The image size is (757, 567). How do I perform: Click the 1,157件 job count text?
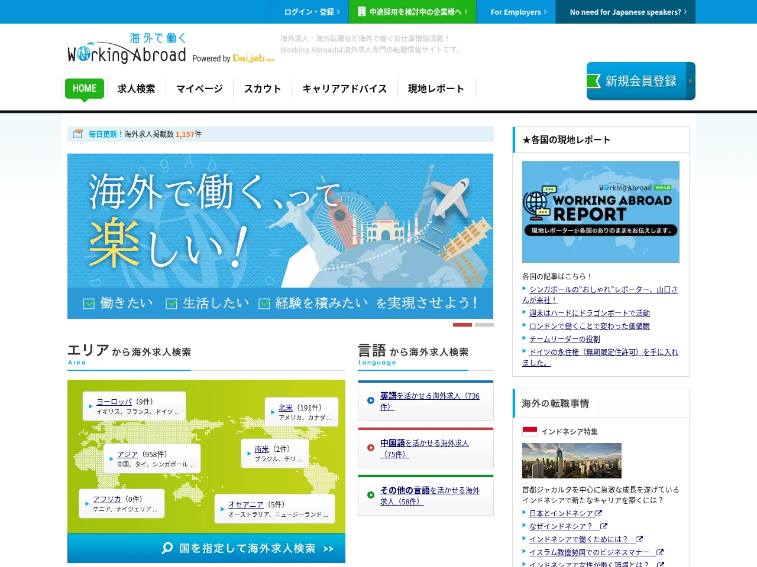coord(189,134)
